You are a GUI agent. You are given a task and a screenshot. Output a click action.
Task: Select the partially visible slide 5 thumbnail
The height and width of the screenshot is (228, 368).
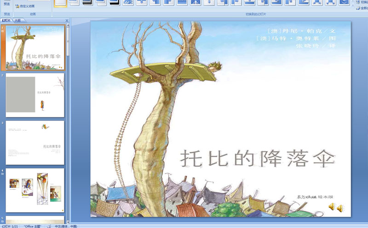click(x=35, y=220)
